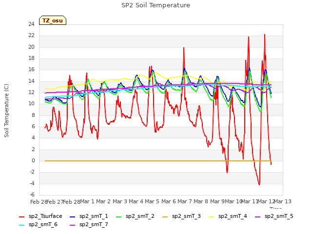The height and width of the screenshot is (234, 312).
Task: Click the sp2_smT_6 legend label
Action: 43,224
